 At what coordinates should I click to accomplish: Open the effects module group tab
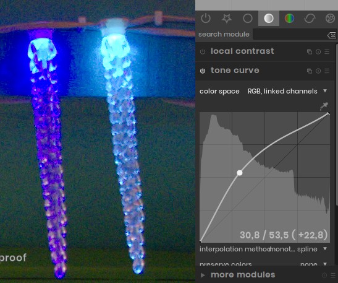pyautogui.click(x=330, y=19)
